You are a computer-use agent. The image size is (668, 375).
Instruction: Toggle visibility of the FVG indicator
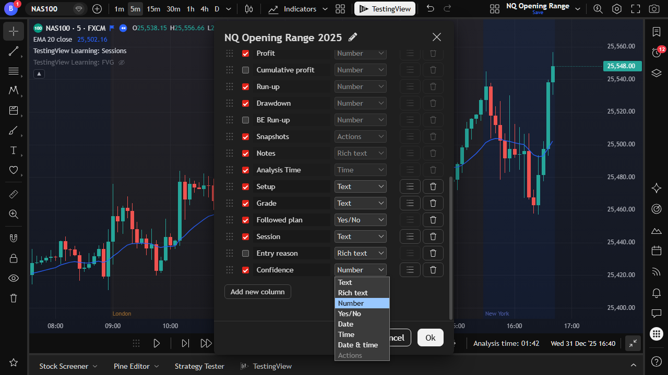coord(122,63)
